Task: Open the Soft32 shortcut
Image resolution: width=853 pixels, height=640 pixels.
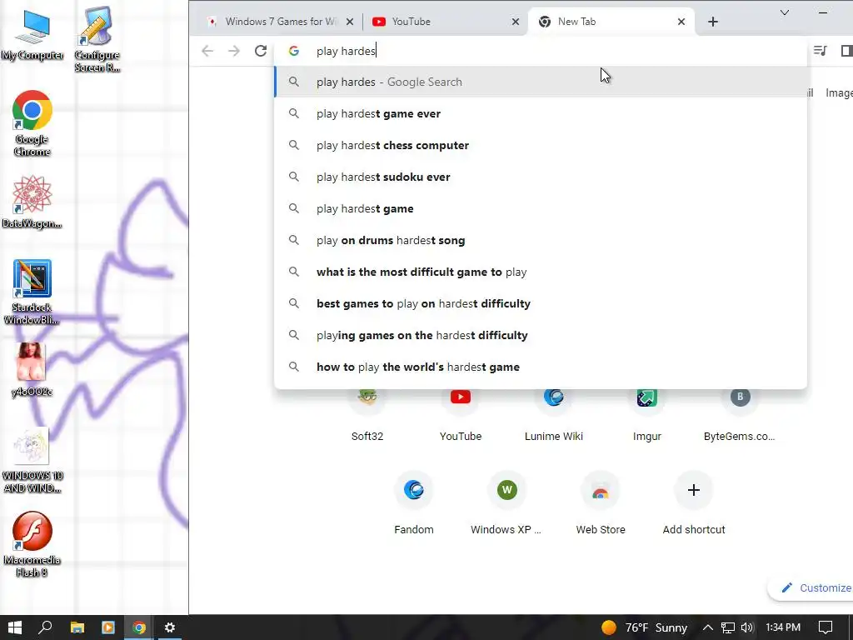Action: coord(367,417)
